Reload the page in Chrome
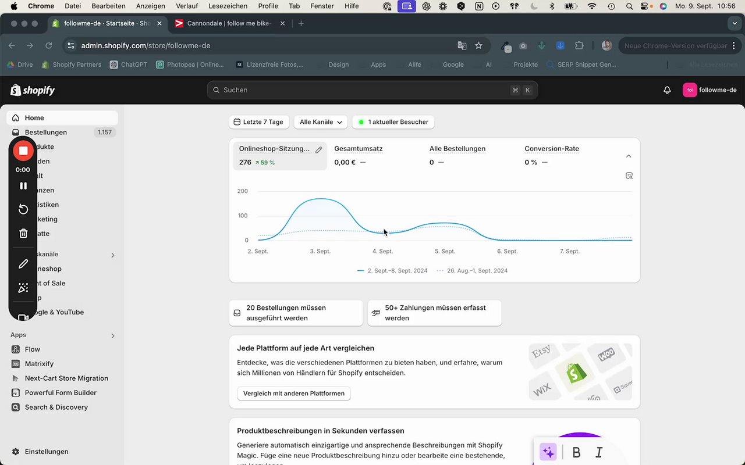745x465 pixels. [x=49, y=45]
